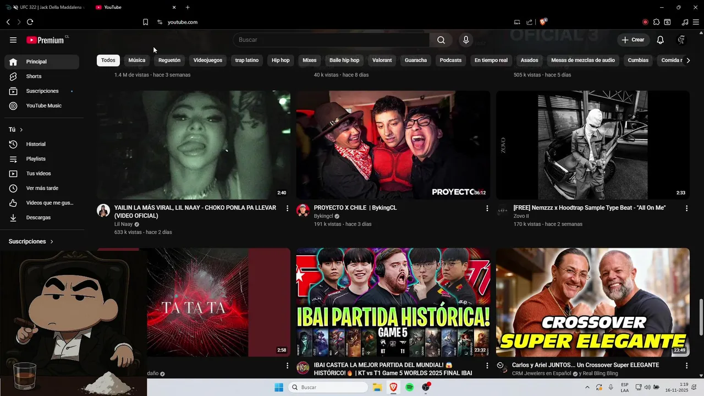Start voice search with the microphone
This screenshot has width=704, height=396.
coord(466,40)
